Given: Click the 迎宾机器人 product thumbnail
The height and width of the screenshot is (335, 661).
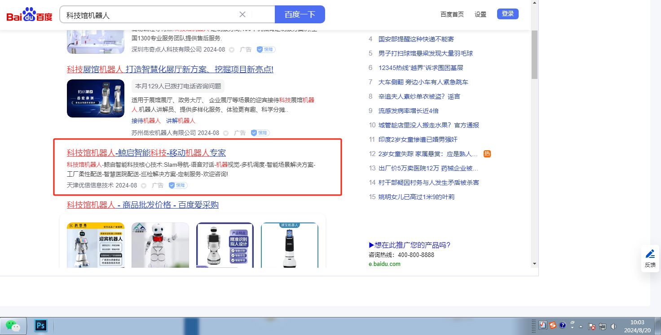Looking at the screenshot, I should click(x=96, y=245).
